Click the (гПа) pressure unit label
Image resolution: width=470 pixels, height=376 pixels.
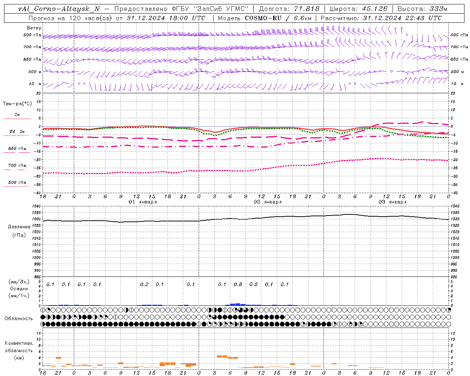click(x=19, y=235)
